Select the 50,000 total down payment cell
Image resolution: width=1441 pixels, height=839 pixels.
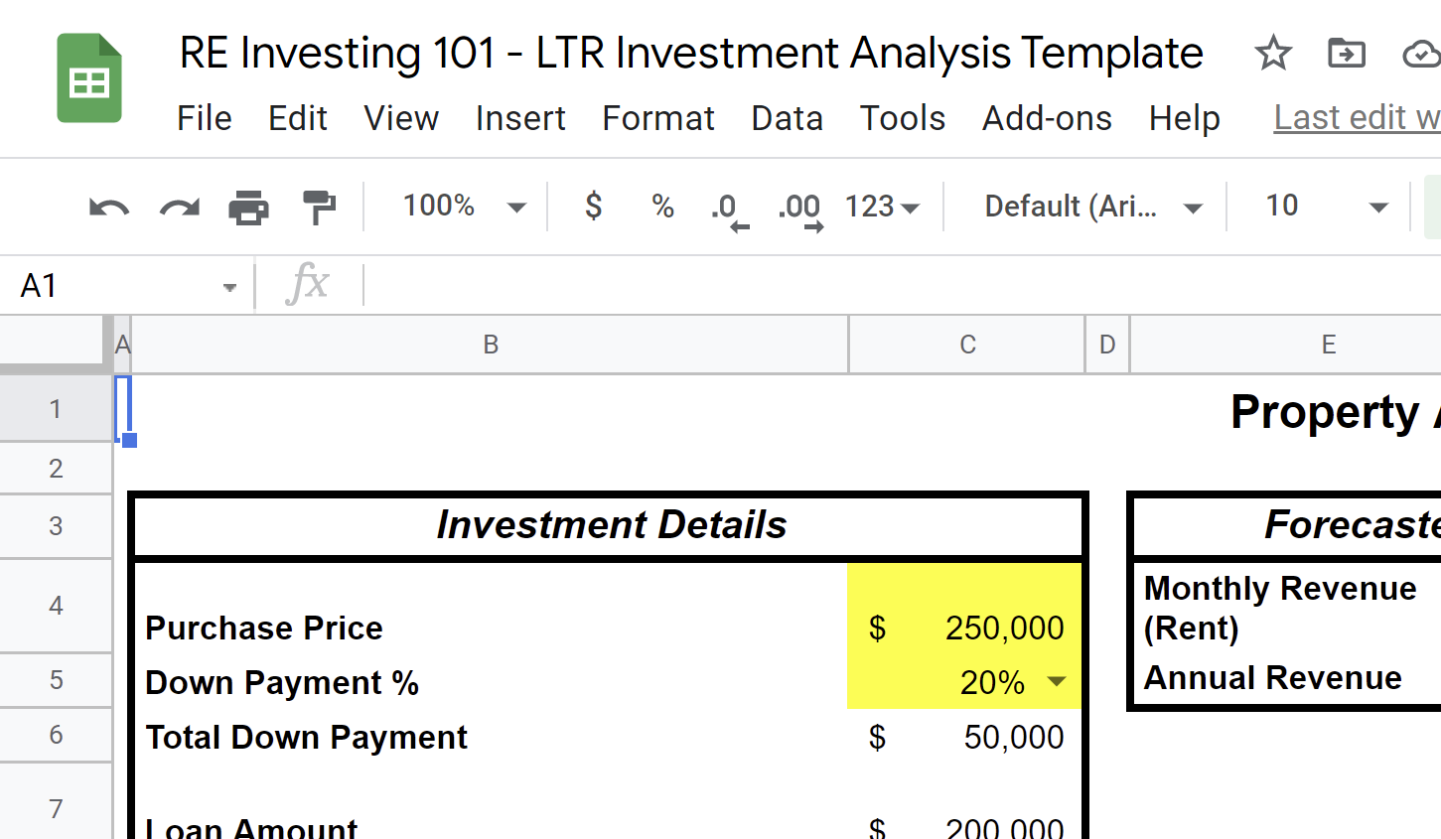pyautogui.click(x=965, y=736)
